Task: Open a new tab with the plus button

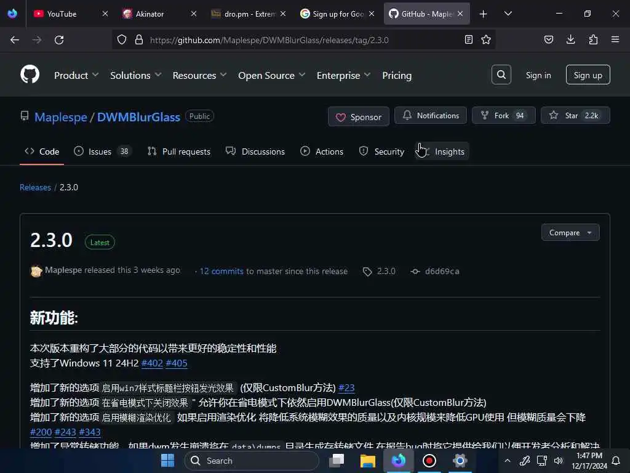Action: pyautogui.click(x=484, y=14)
